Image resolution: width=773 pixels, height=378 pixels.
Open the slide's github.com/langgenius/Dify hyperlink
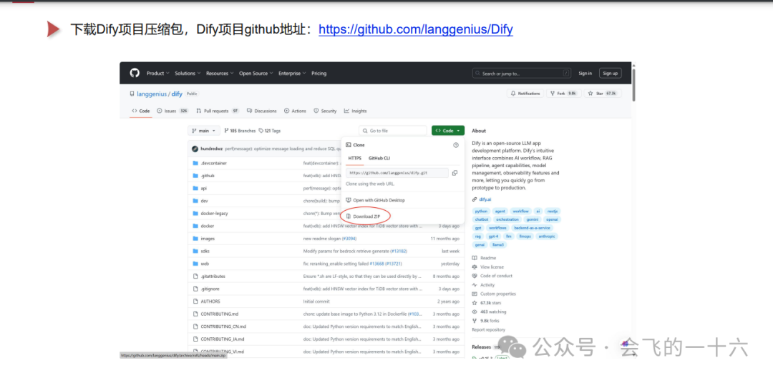tap(416, 29)
